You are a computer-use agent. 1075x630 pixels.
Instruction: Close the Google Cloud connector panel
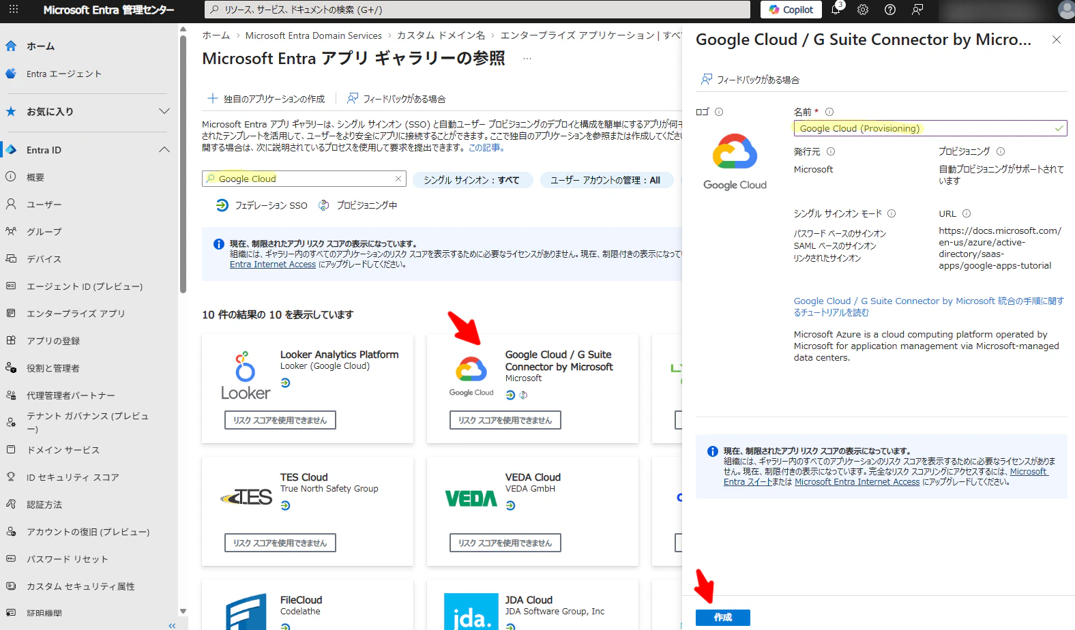[x=1057, y=40]
